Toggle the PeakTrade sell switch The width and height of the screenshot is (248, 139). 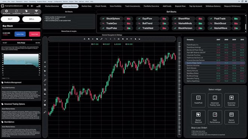(236, 19)
